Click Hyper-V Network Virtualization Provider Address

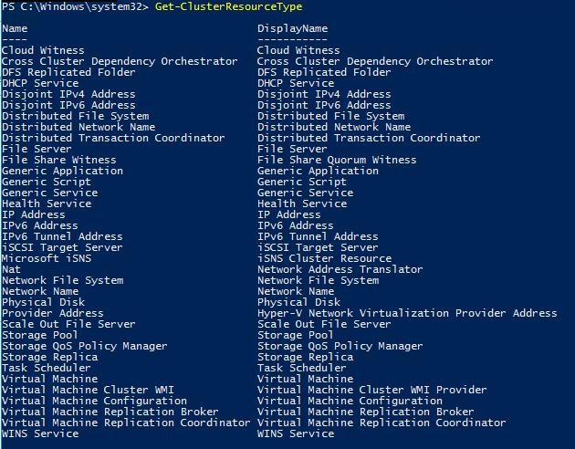pyautogui.click(x=407, y=313)
